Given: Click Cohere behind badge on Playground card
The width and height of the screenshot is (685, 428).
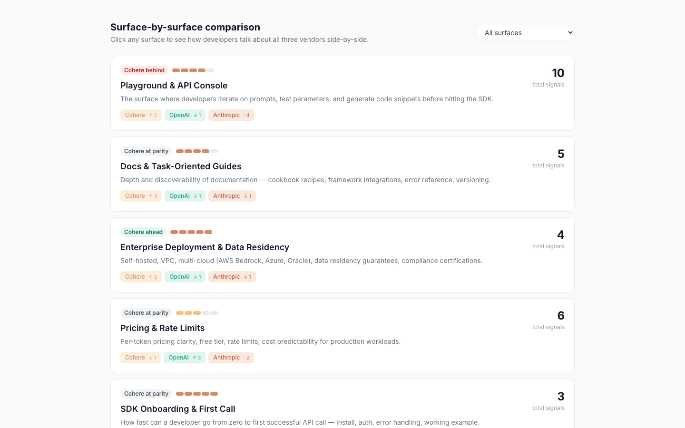Looking at the screenshot, I should point(144,70).
